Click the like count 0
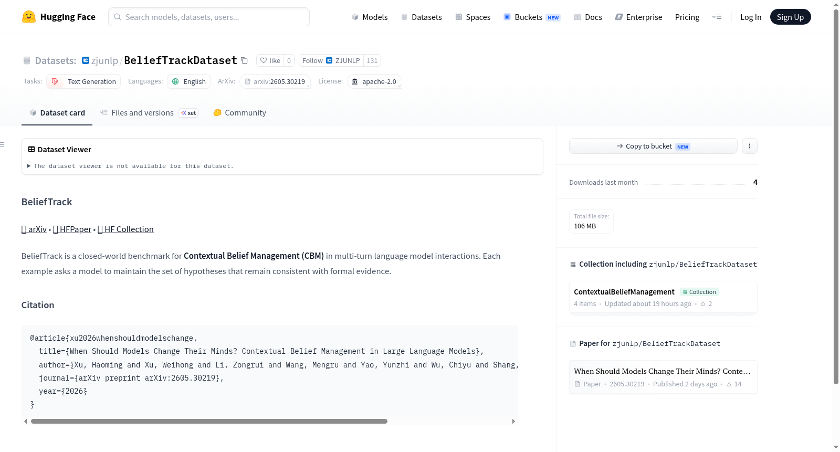Screen dimensions: 840x452 tap(289, 60)
